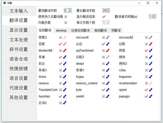Click gray brush icon for microsoft
This screenshot has height=123, width=163.
(108, 37)
